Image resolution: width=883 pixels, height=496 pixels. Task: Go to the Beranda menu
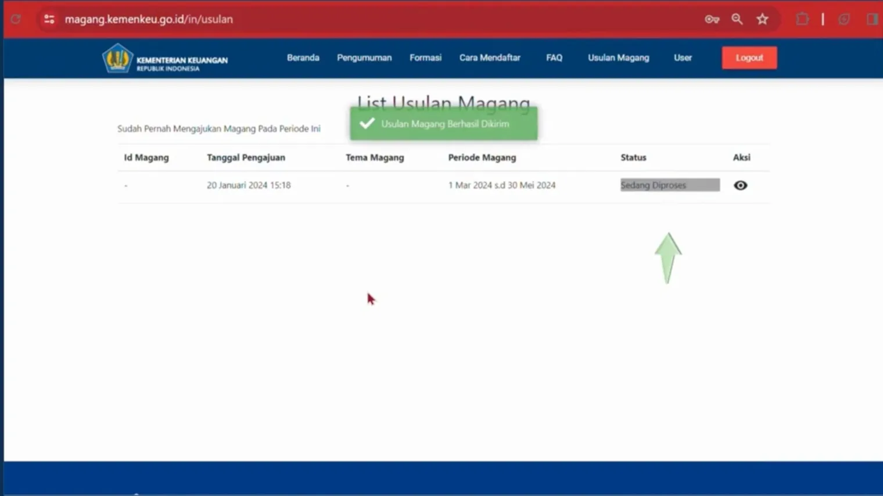coord(303,57)
